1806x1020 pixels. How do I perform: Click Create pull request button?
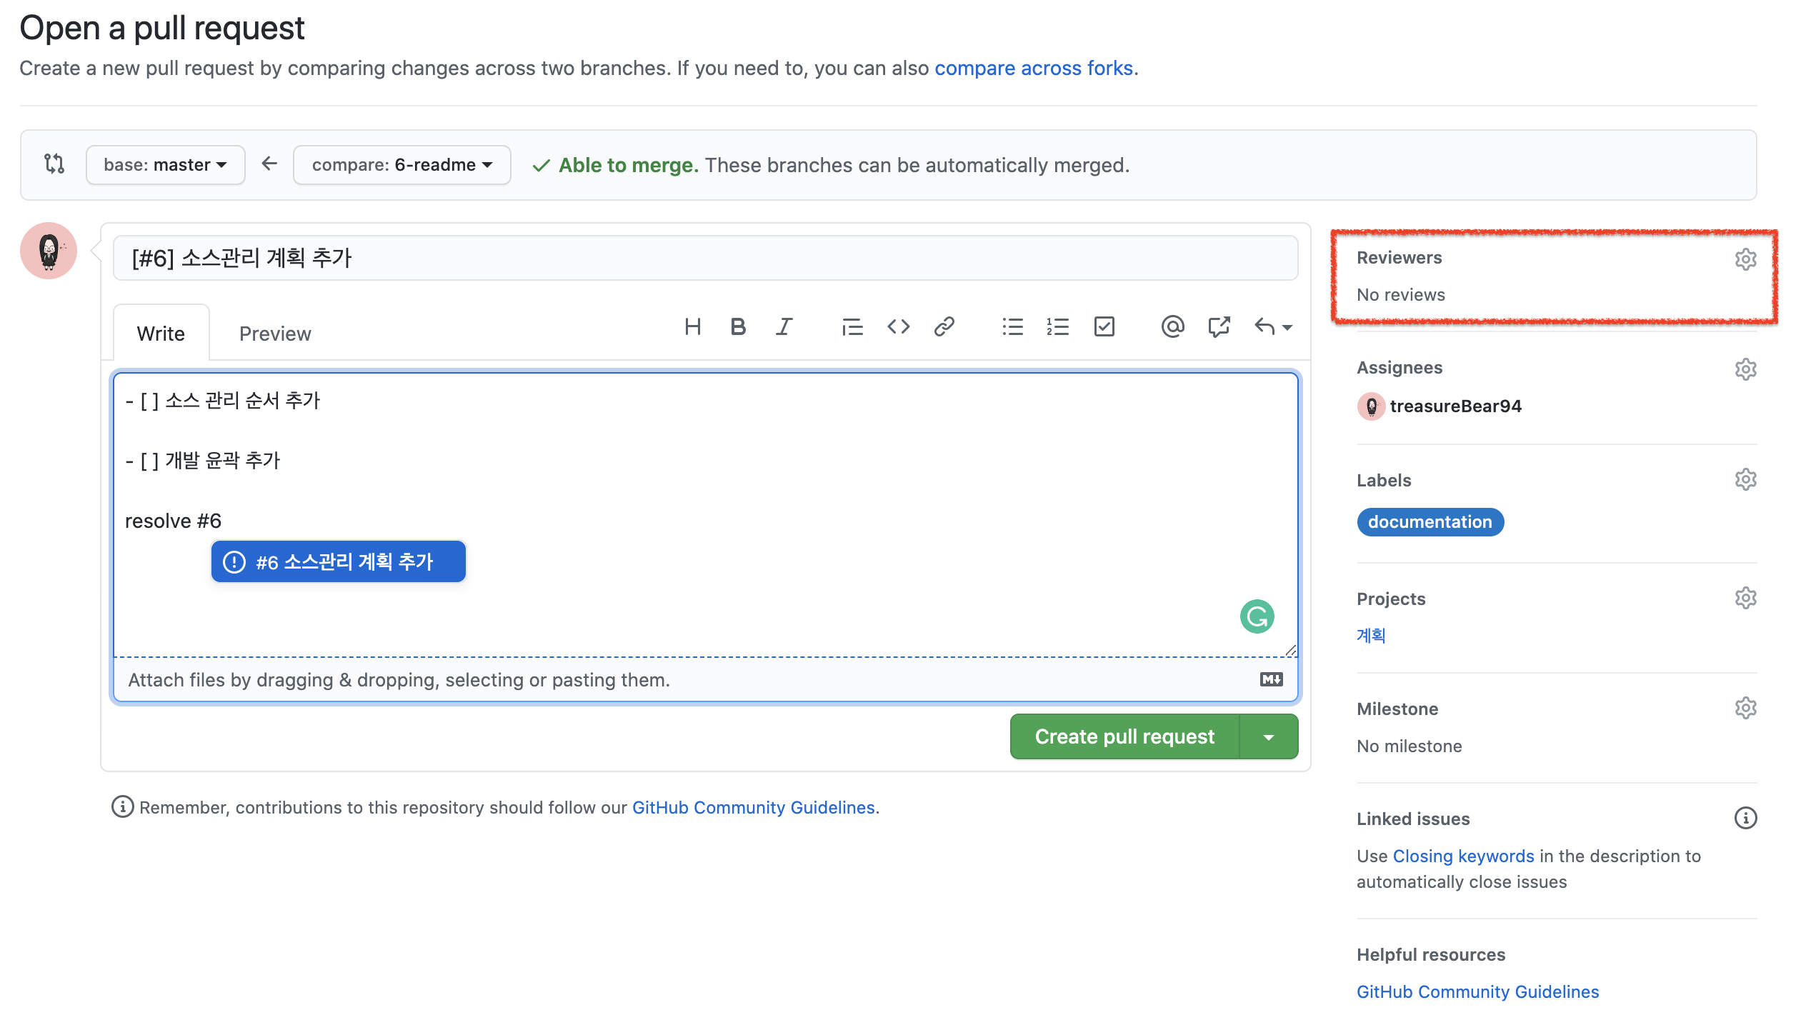tap(1124, 737)
